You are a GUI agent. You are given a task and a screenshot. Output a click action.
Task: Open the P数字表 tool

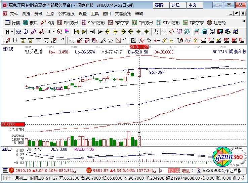tap(119, 23)
